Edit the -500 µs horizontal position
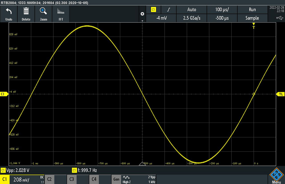The height and width of the screenshot is (184, 285). click(x=222, y=18)
